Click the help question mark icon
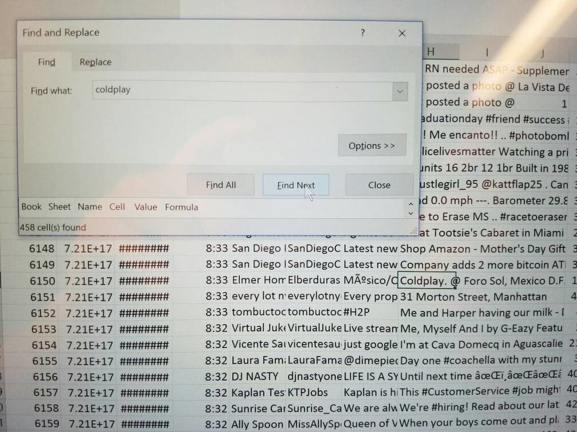 [362, 33]
